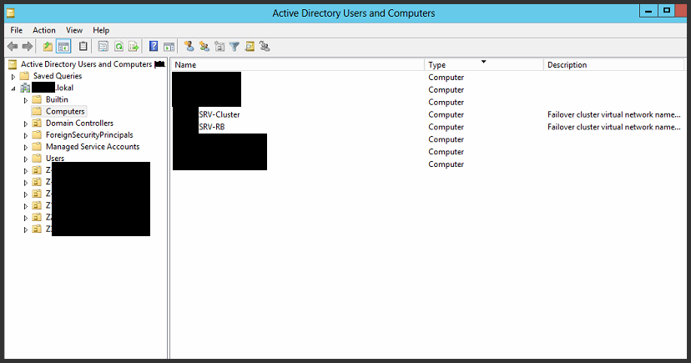
Task: Click the Forward arrow toolbar icon
Action: 28,46
